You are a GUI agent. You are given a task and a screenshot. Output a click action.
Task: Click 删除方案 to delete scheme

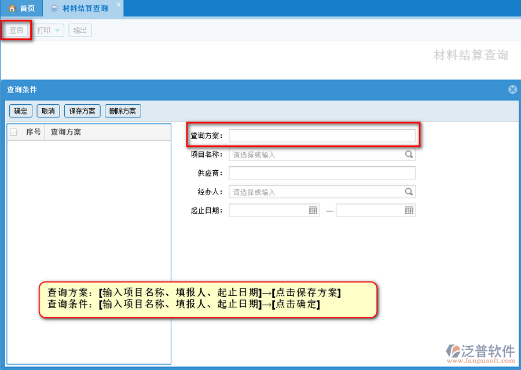coord(123,111)
